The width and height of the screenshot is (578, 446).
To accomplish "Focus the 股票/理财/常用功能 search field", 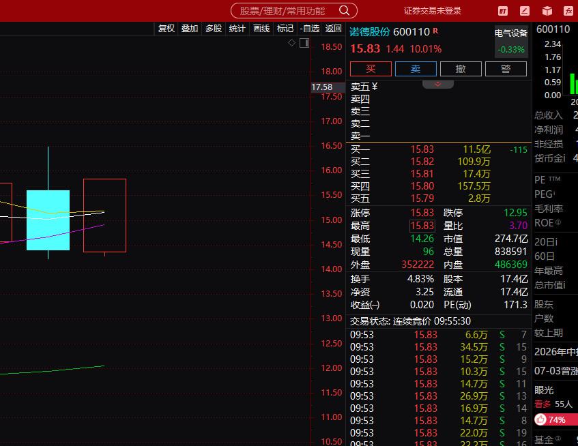I will pyautogui.click(x=284, y=11).
